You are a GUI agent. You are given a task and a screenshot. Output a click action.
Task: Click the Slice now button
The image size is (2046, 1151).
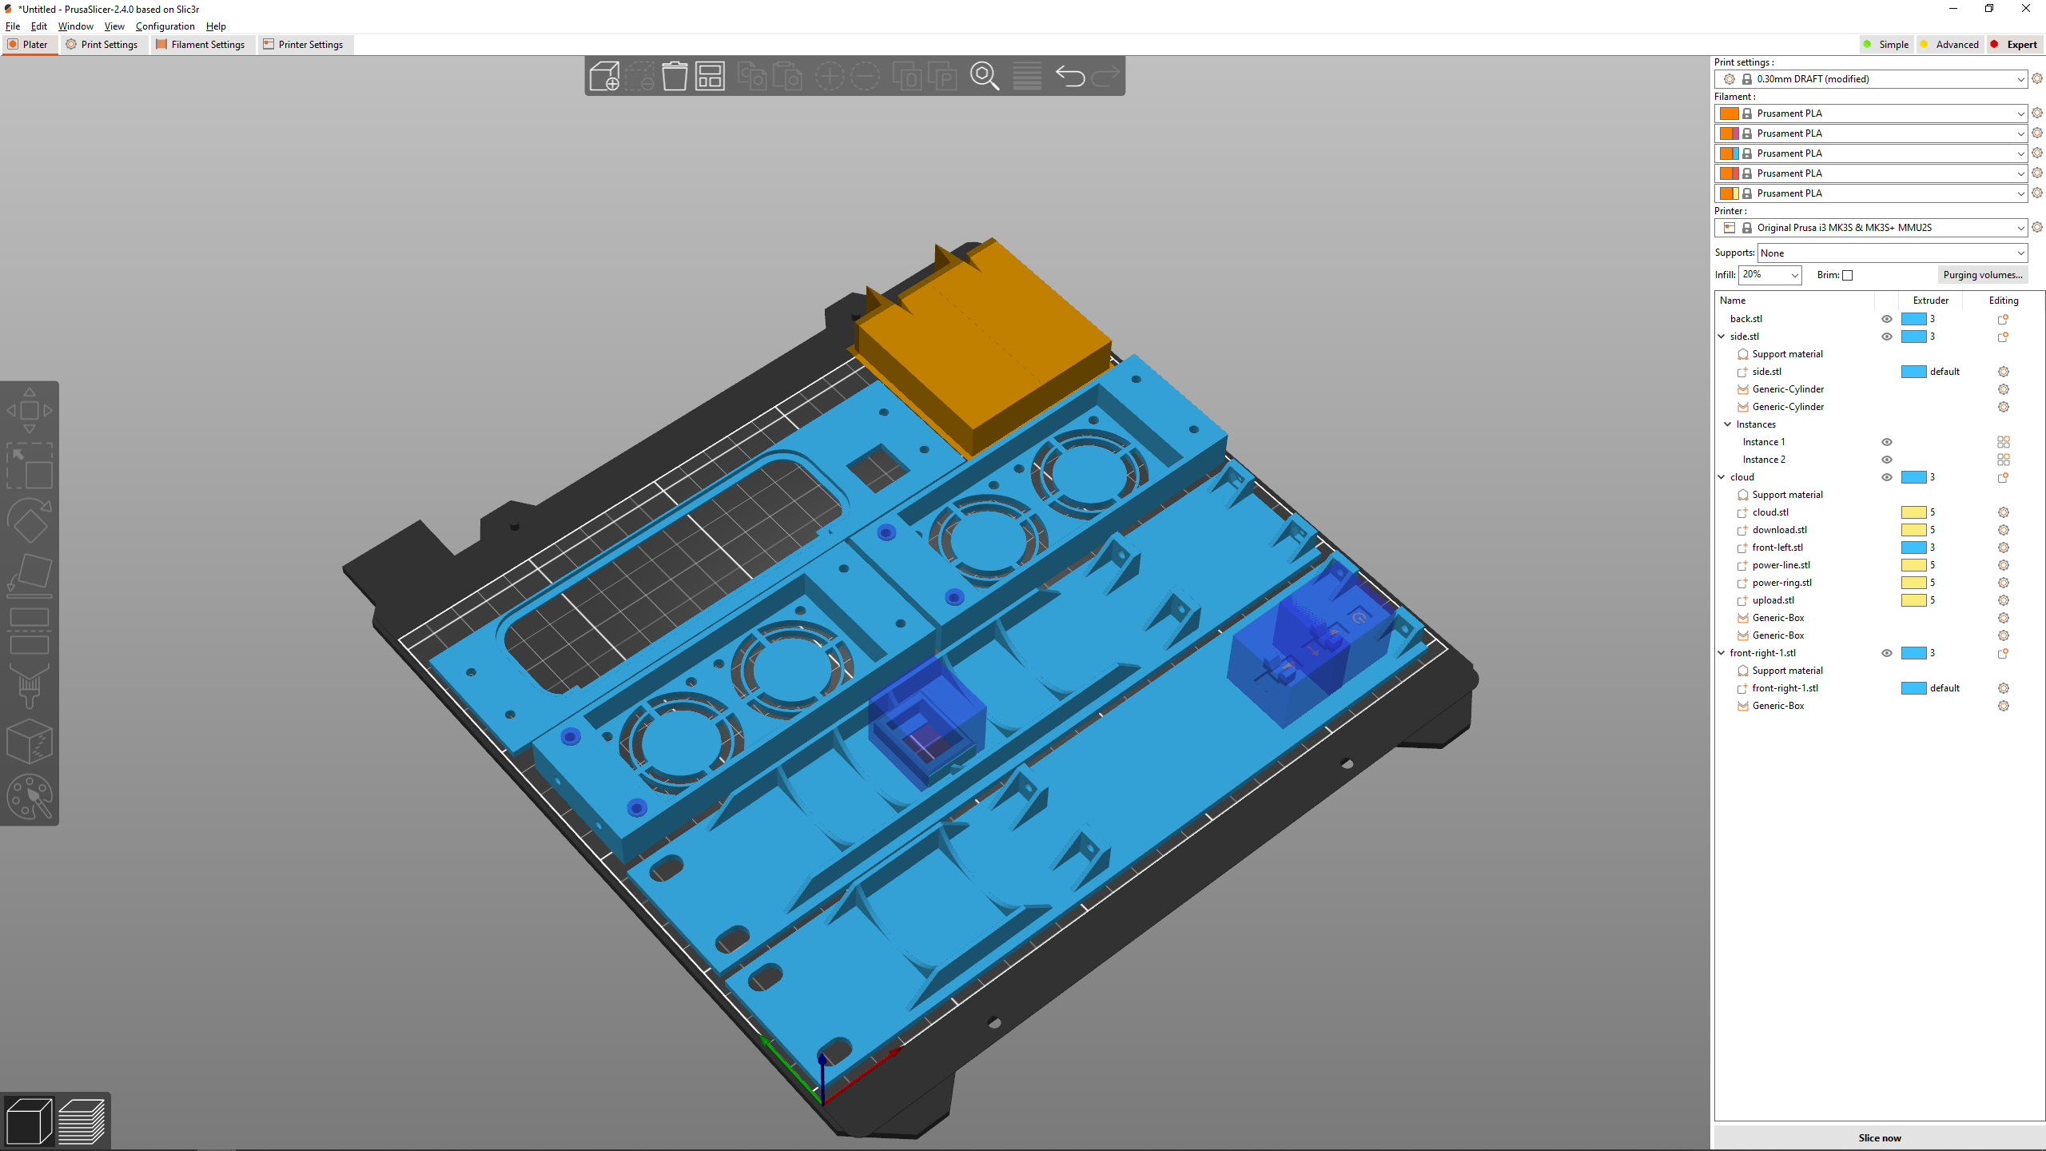tap(1878, 1137)
